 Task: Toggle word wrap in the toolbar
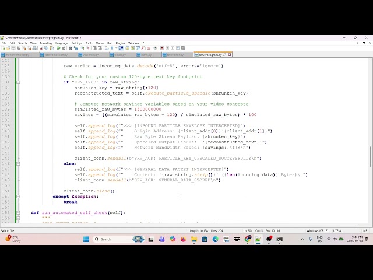(107, 48)
